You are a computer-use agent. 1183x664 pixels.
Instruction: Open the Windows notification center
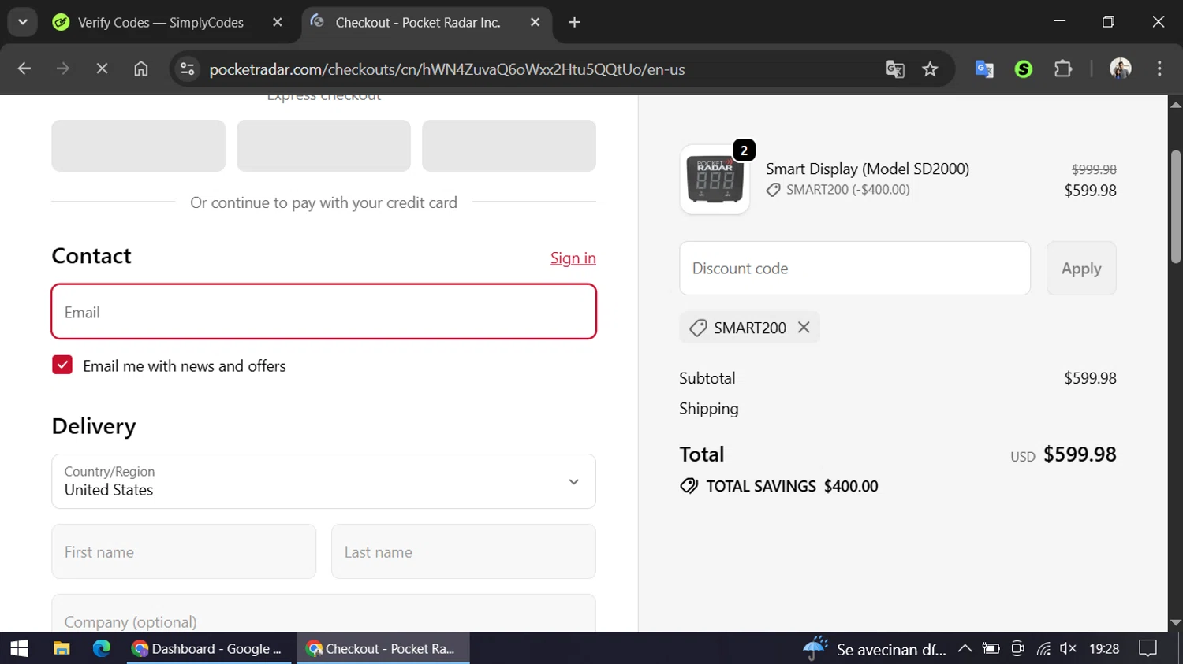click(x=1148, y=649)
